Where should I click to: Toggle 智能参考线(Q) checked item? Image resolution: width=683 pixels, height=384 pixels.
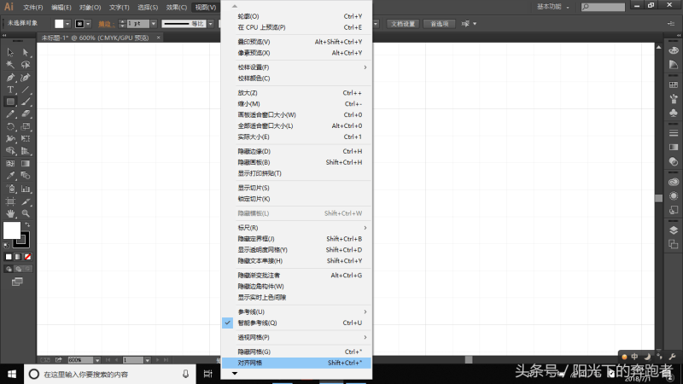pos(296,323)
